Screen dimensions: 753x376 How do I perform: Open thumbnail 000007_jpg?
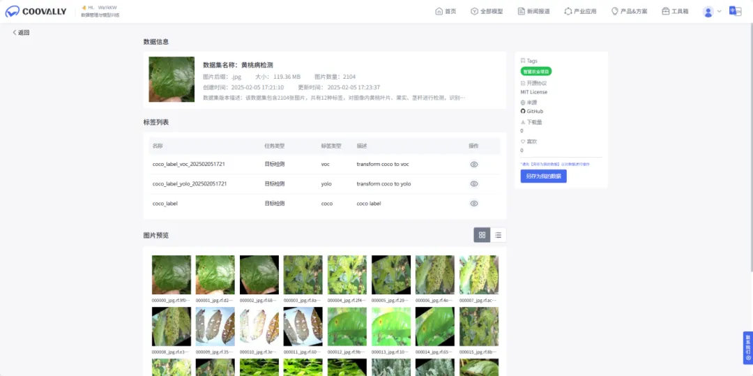pyautogui.click(x=479, y=275)
